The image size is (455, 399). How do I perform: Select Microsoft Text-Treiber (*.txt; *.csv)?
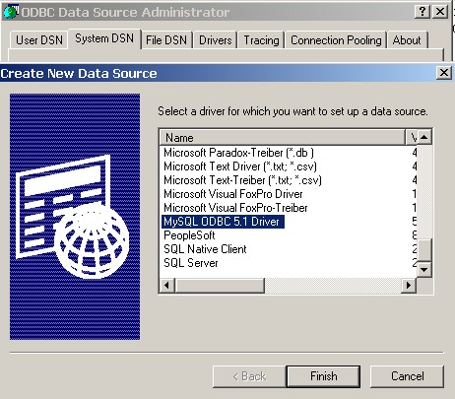click(242, 180)
